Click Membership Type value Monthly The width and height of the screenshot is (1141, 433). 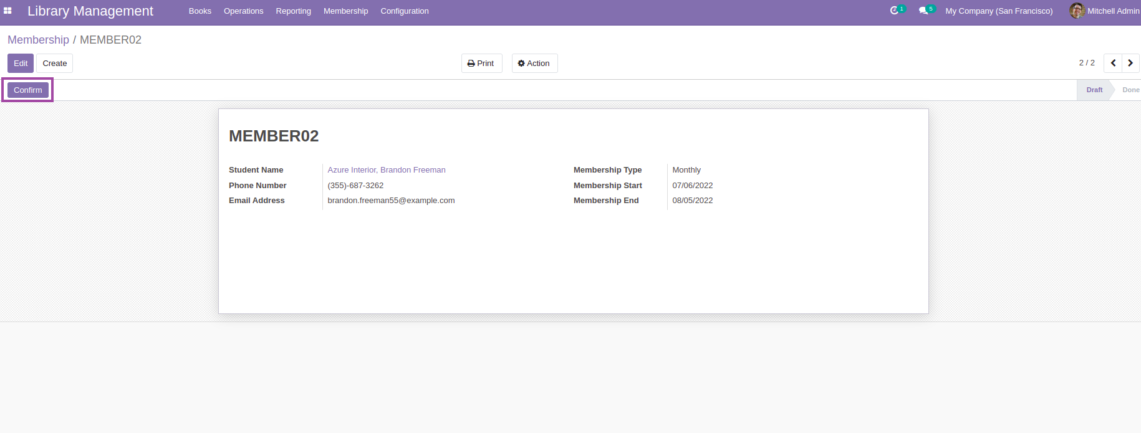686,169
